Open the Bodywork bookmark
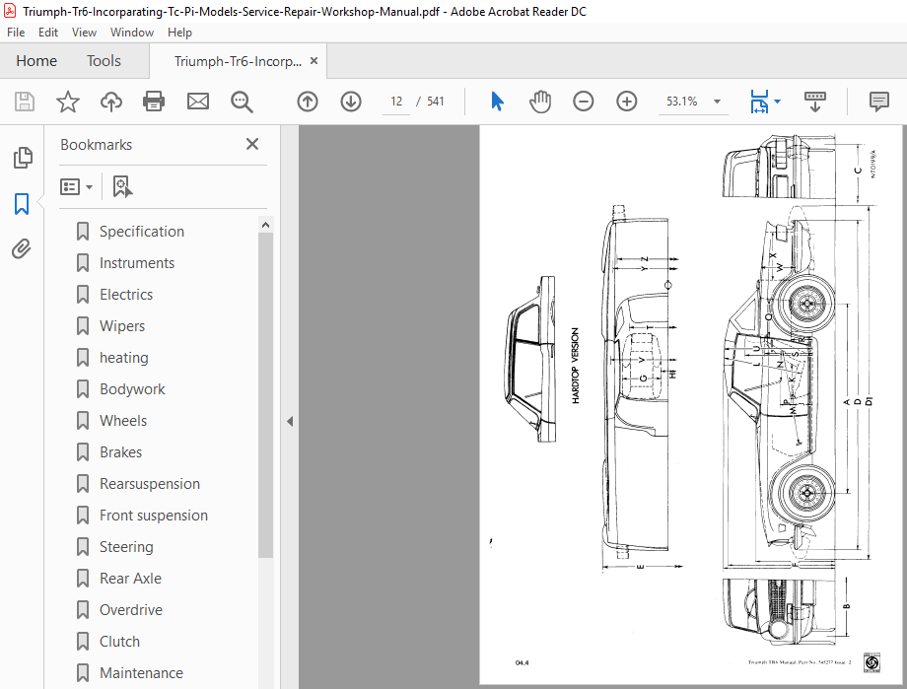Viewport: 907px width, 689px height. tap(132, 389)
